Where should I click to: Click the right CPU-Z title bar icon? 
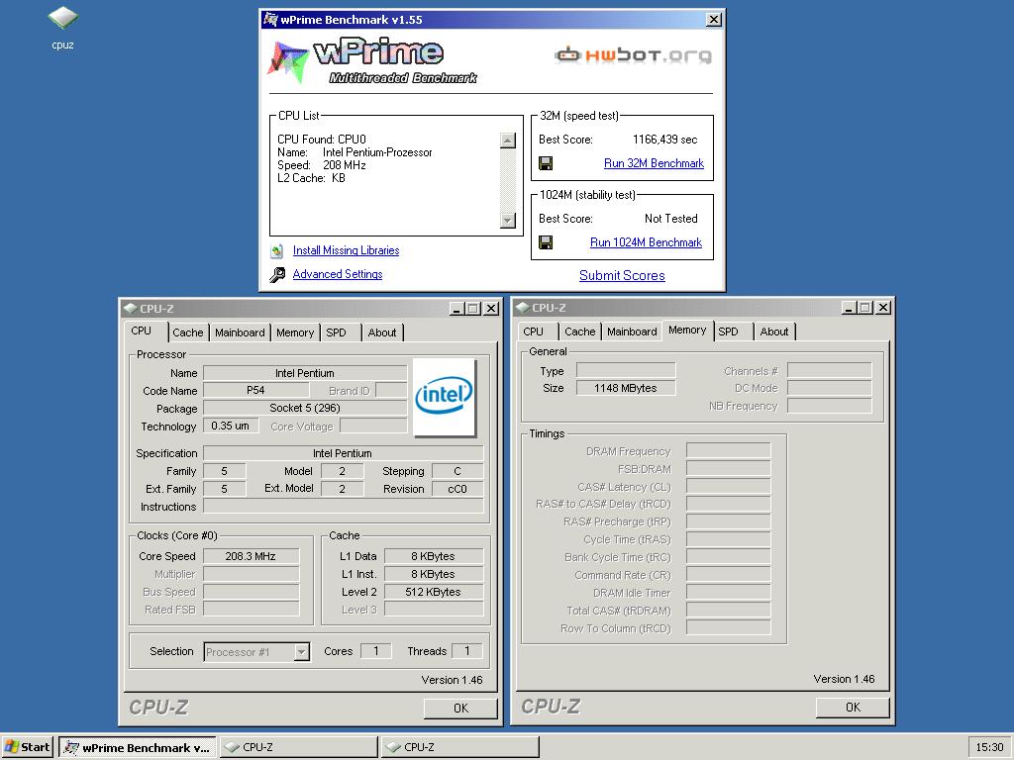point(523,308)
